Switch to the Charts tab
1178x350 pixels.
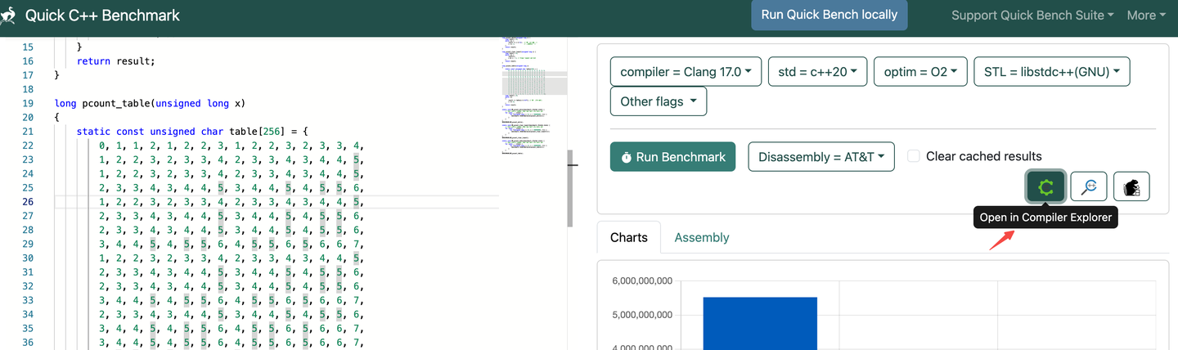coord(629,237)
